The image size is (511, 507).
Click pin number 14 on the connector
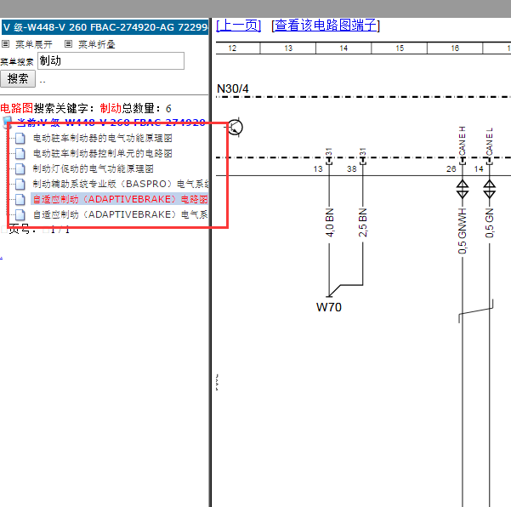pyautogui.click(x=479, y=169)
